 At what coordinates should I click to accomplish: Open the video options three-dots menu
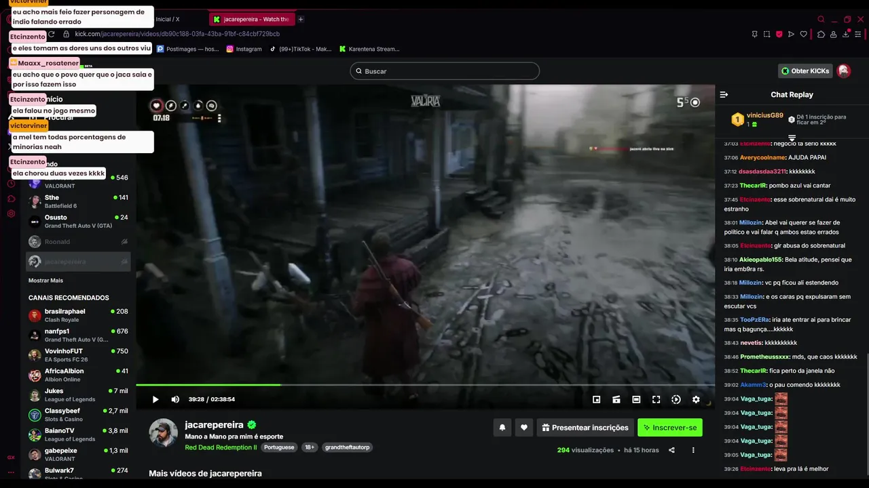click(x=693, y=450)
